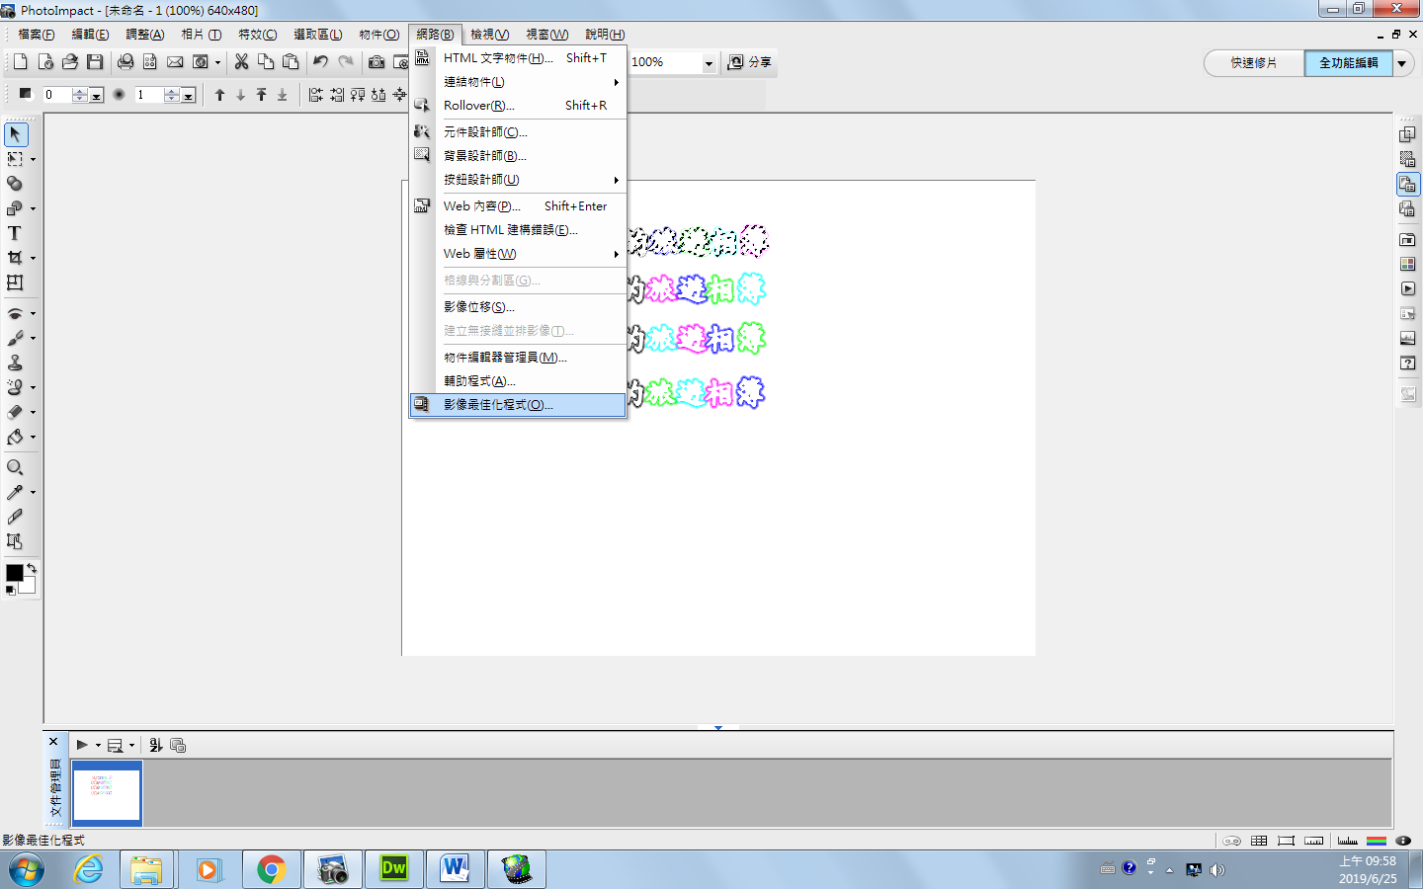Click the Scissors cut icon
1423x889 pixels.
241,62
